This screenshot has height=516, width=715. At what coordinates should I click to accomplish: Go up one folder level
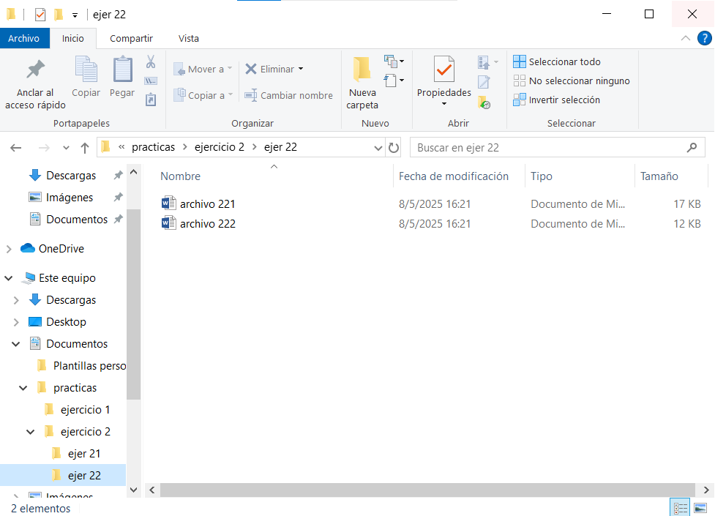point(85,147)
